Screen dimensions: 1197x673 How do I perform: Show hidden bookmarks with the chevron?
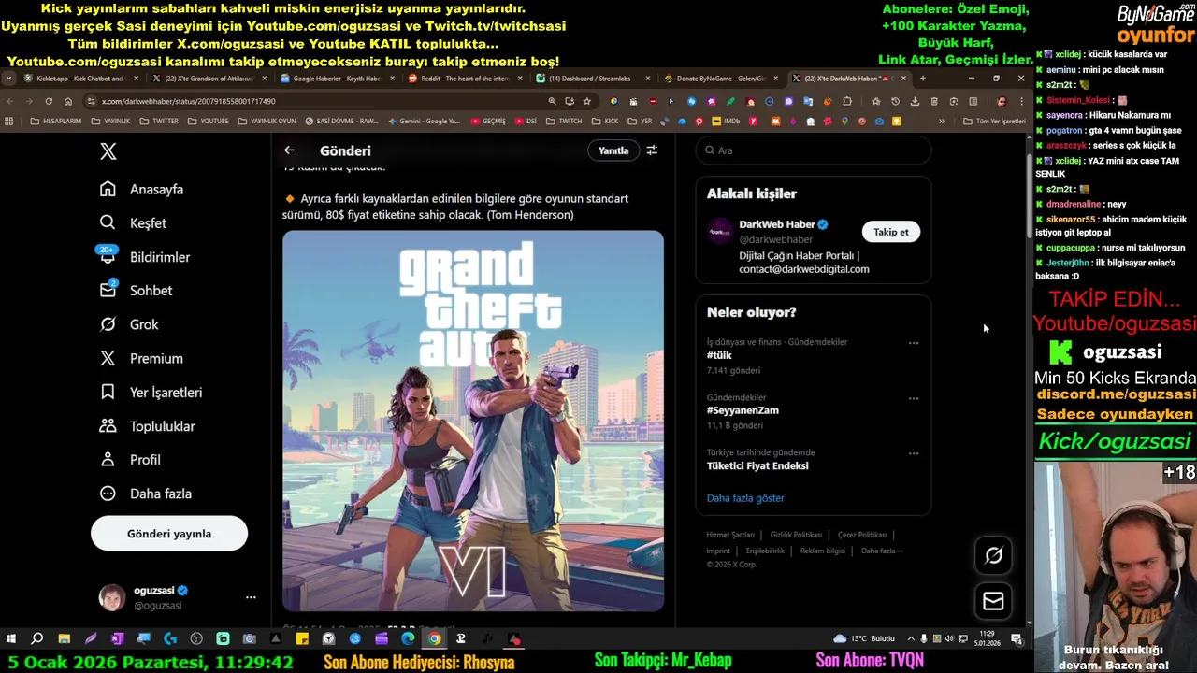click(x=942, y=122)
